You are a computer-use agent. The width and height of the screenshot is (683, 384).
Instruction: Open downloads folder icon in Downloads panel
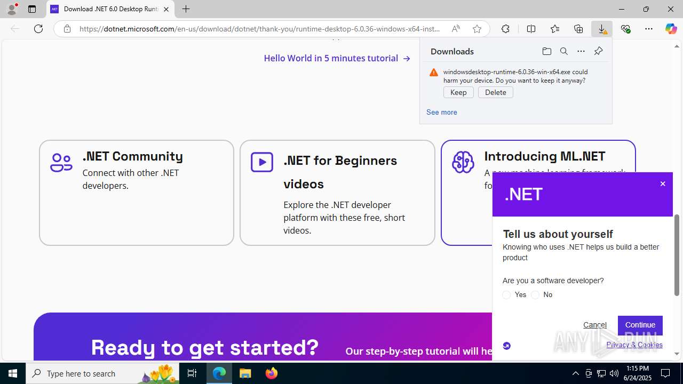tap(546, 51)
